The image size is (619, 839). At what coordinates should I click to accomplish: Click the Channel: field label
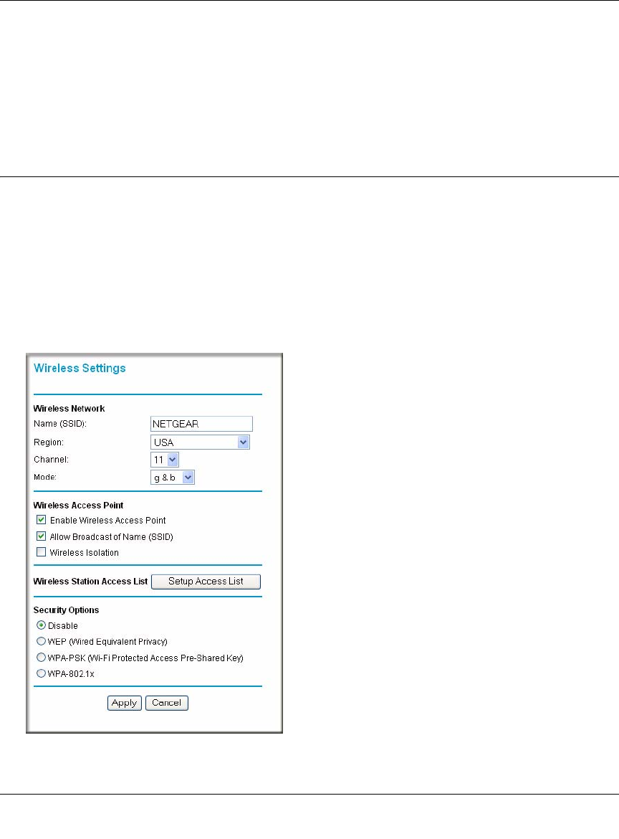tap(51, 460)
